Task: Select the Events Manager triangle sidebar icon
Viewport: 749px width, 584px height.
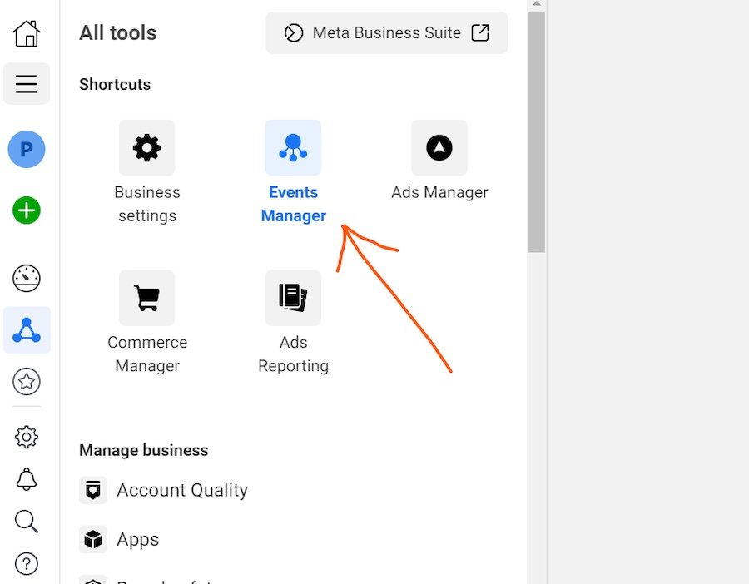Action: [27, 330]
